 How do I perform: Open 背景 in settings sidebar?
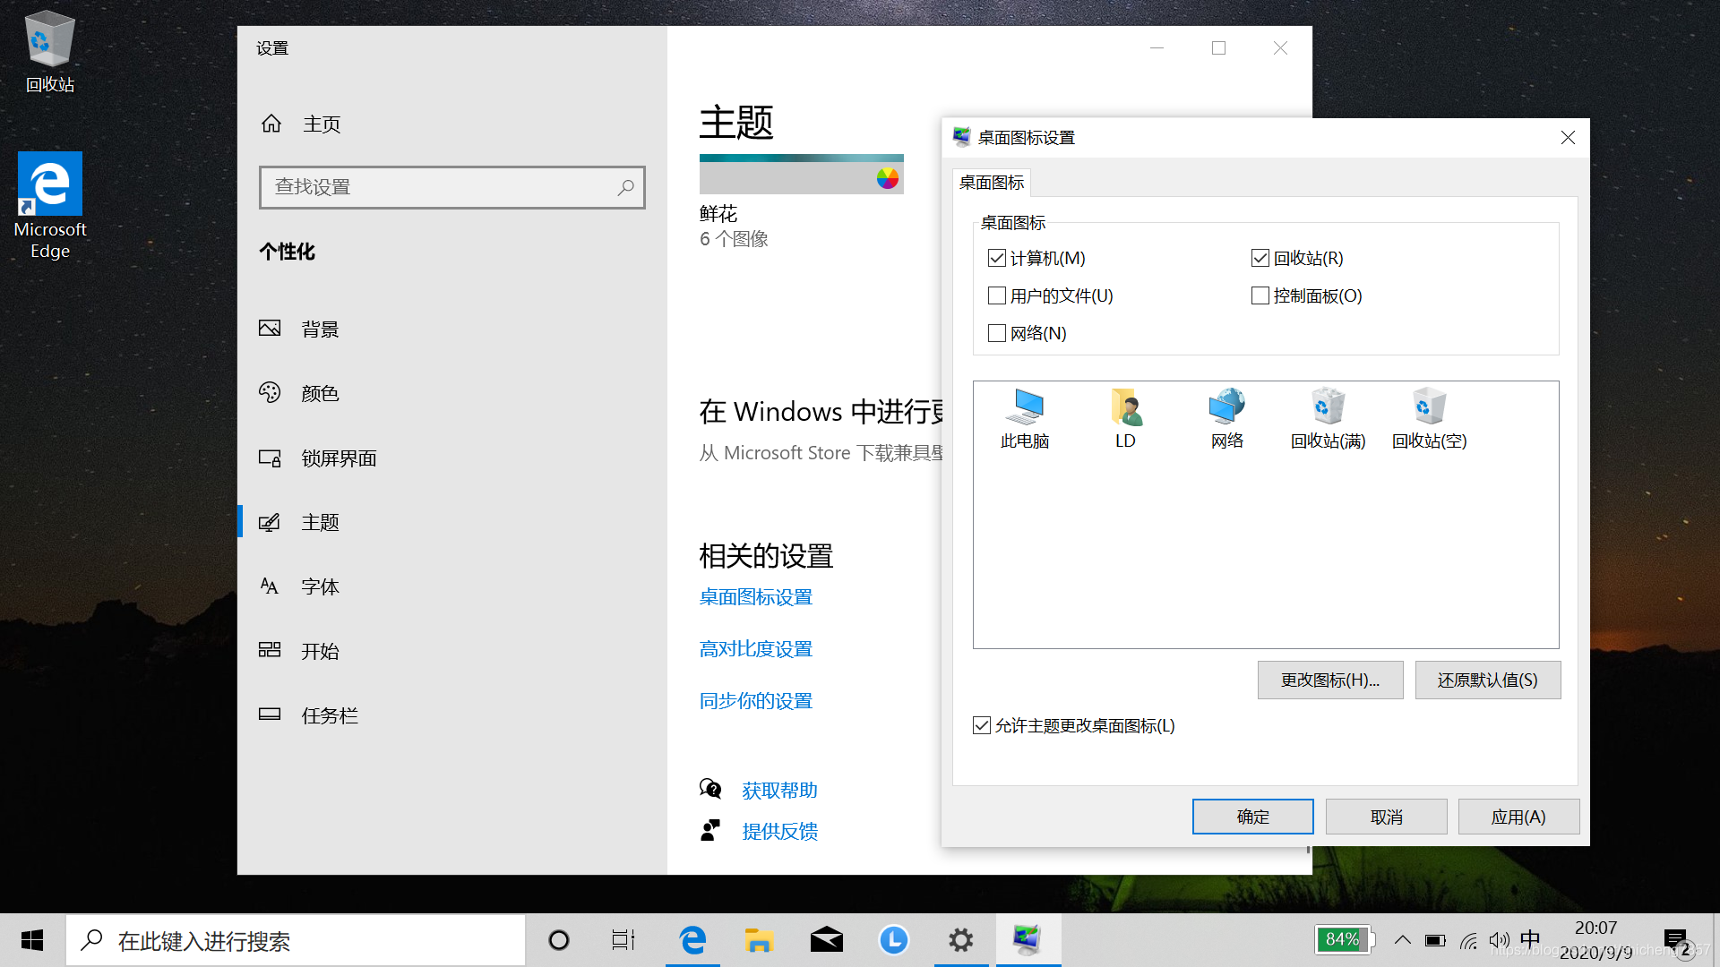[320, 329]
